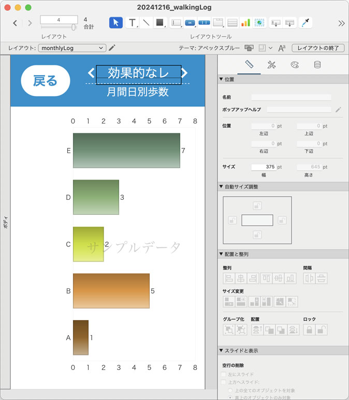
Task: Select the Line tool
Action: [146, 23]
